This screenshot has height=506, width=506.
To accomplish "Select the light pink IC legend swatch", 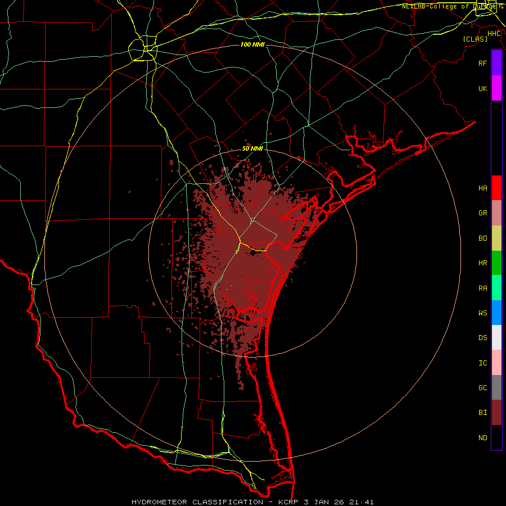I will coord(496,363).
